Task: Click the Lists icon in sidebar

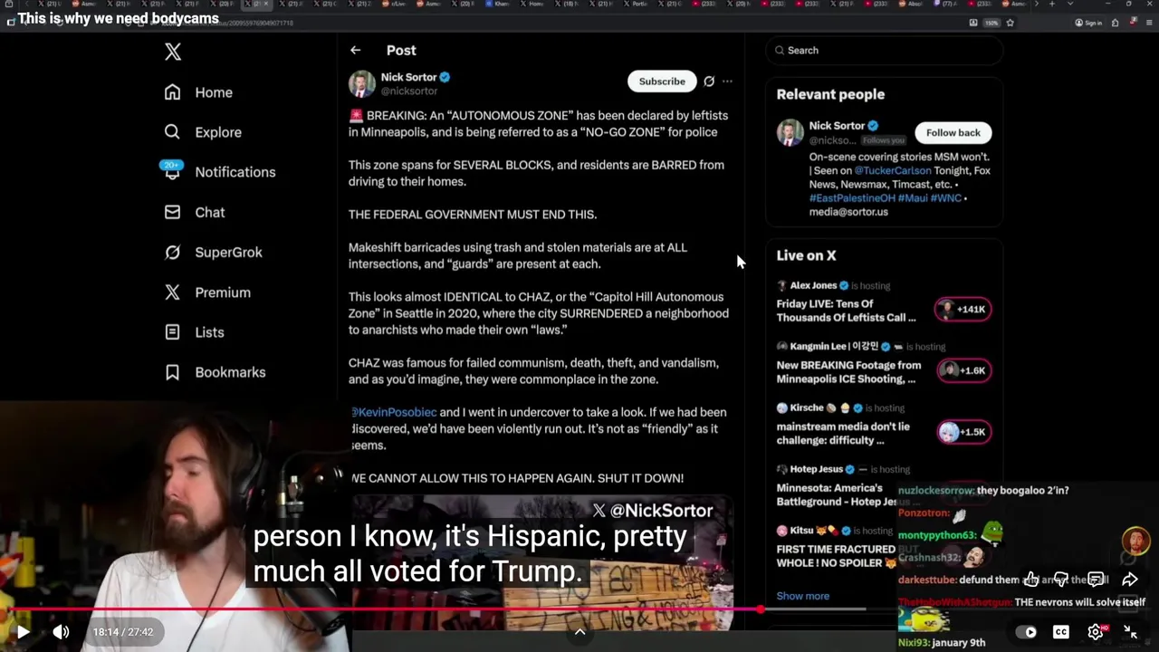Action: coord(172,332)
